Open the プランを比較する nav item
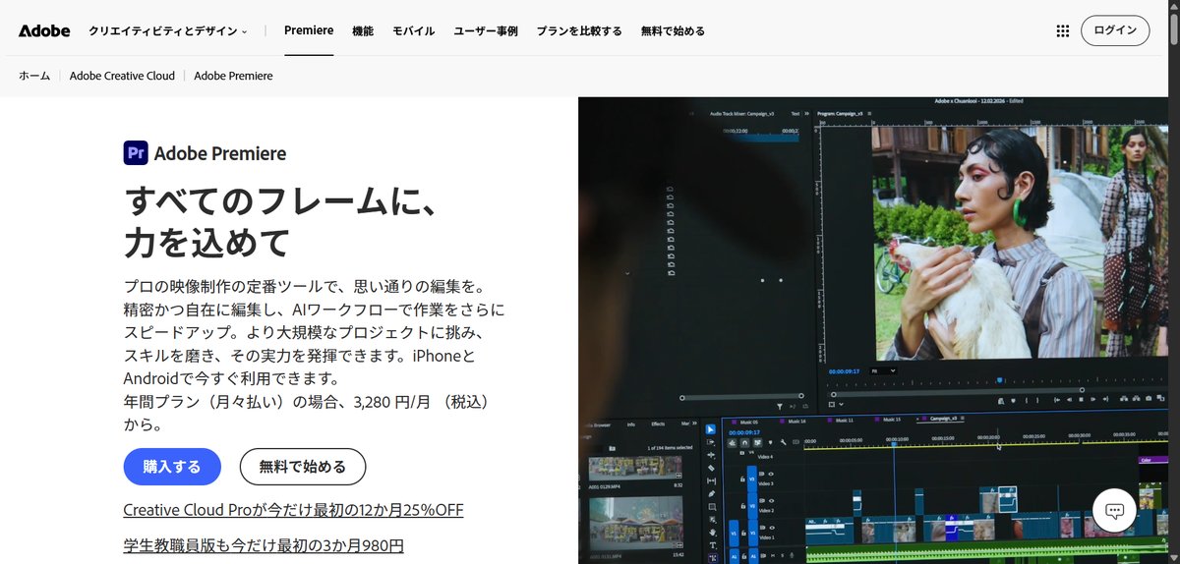Screen dimensions: 1180x564 (579, 30)
